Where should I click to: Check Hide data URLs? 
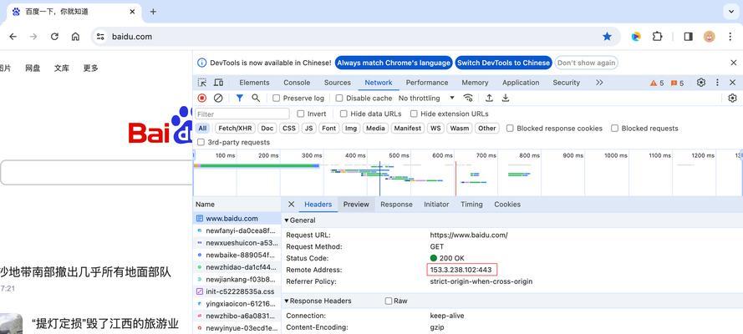(x=344, y=114)
